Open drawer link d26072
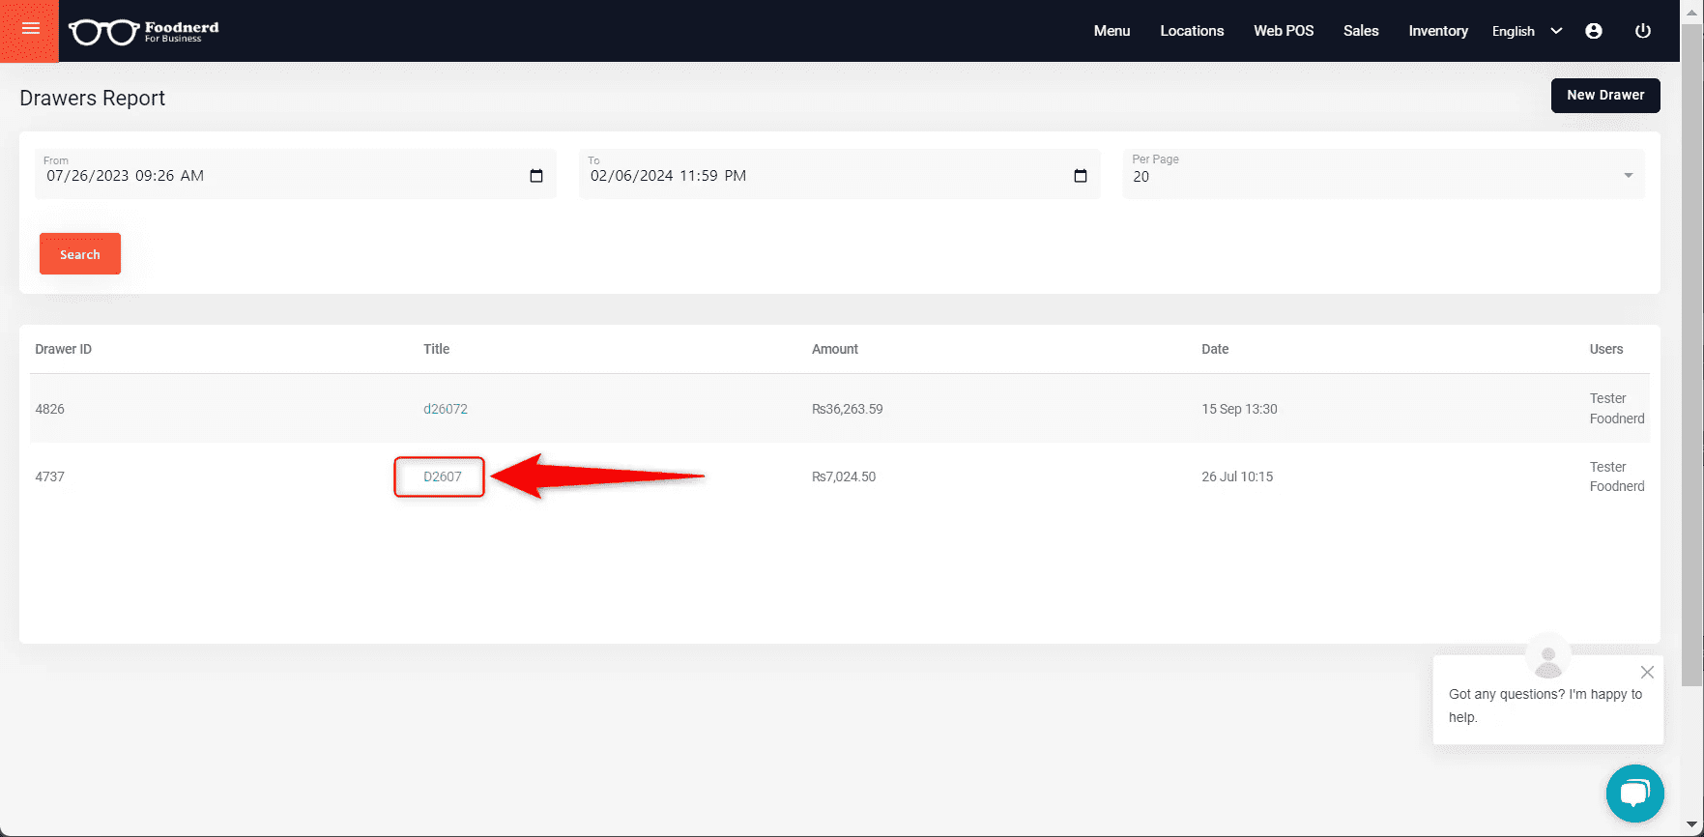Image resolution: width=1704 pixels, height=837 pixels. tap(446, 409)
